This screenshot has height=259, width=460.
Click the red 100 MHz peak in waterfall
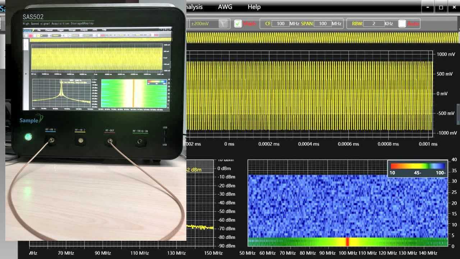click(x=347, y=242)
